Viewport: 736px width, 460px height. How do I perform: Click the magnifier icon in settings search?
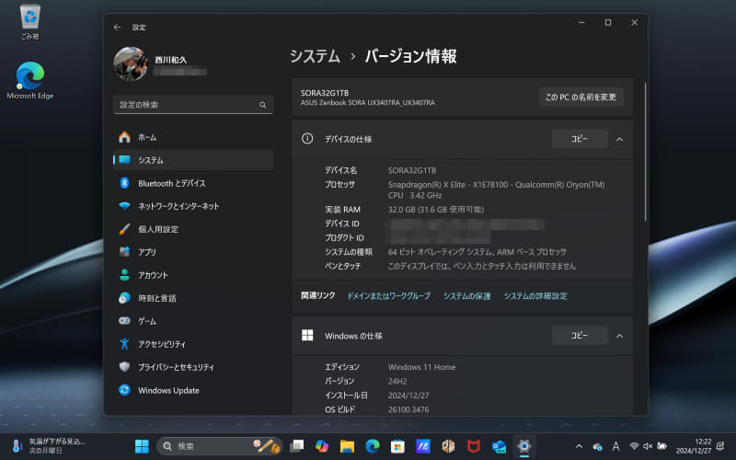pos(263,105)
